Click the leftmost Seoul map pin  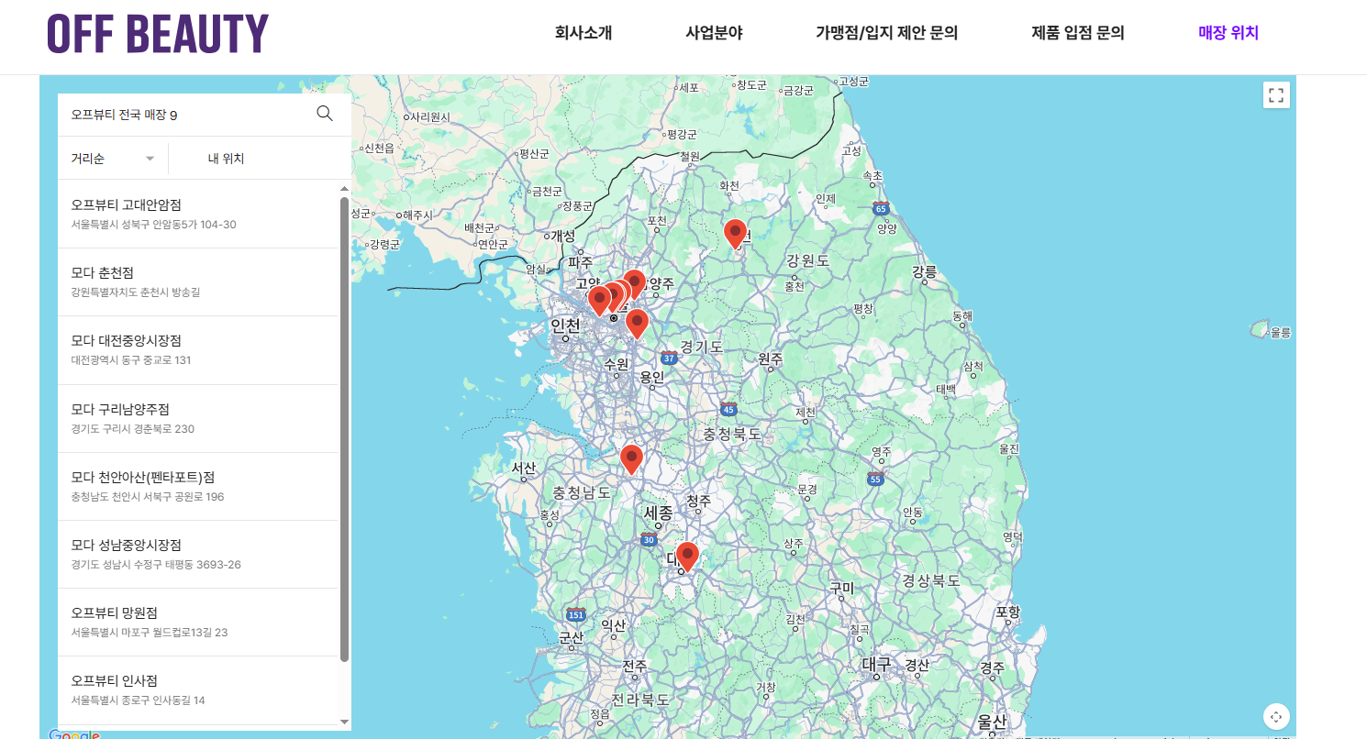tap(599, 301)
